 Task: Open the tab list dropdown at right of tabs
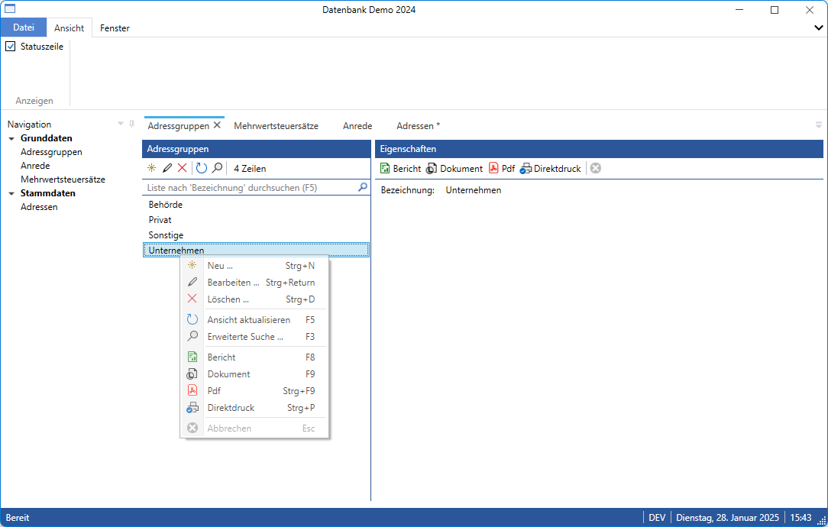click(x=819, y=125)
